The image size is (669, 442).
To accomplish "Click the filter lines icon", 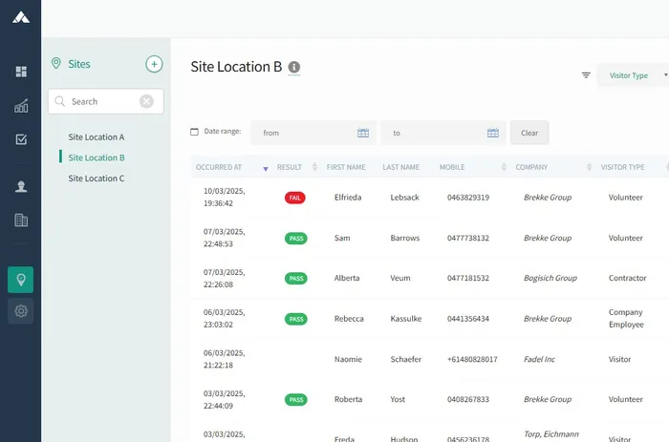I will [586, 75].
